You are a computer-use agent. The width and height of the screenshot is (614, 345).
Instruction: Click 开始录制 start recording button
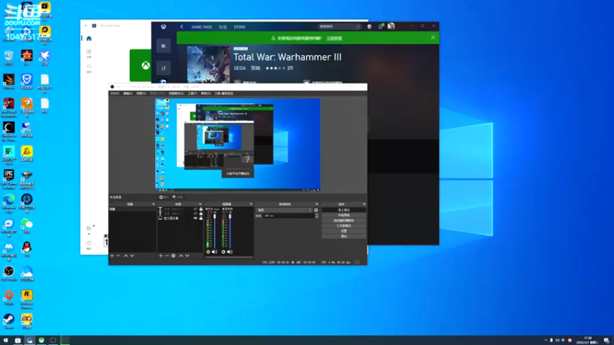pos(344,215)
